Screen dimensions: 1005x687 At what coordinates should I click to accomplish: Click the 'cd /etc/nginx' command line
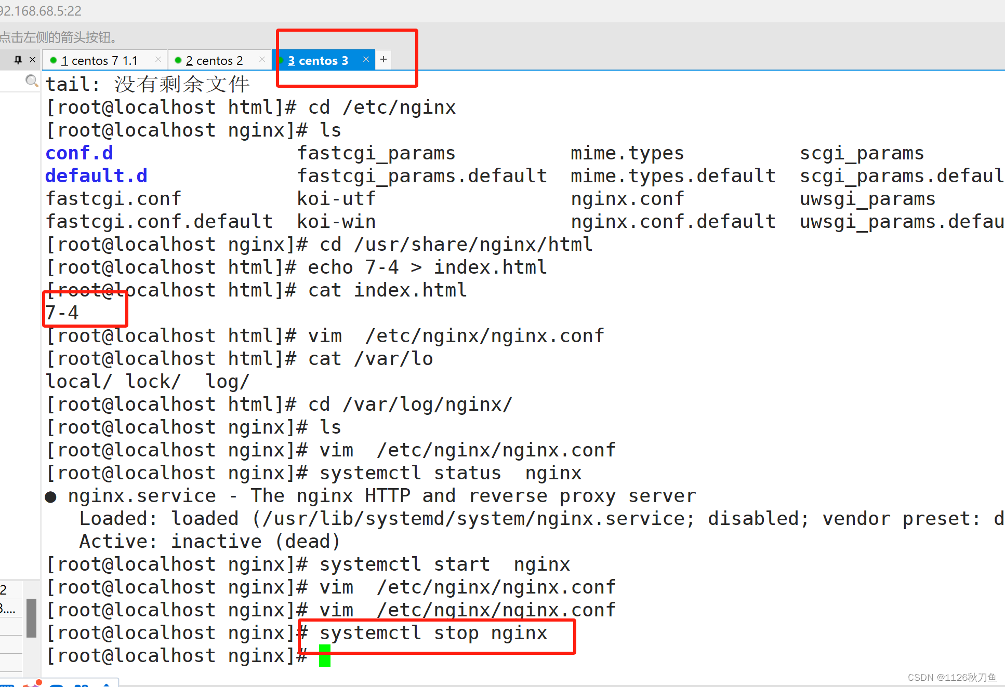click(x=382, y=107)
